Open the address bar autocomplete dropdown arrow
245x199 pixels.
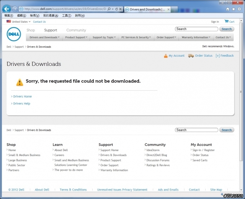pyautogui.click(x=113, y=9)
